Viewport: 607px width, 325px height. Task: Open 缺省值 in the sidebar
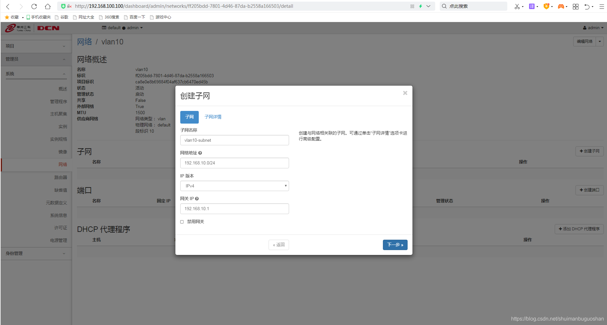tap(61, 190)
